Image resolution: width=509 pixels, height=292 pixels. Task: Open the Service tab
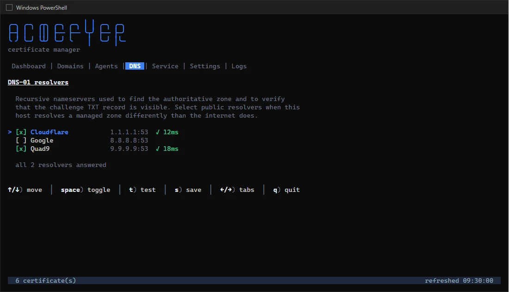tap(165, 66)
